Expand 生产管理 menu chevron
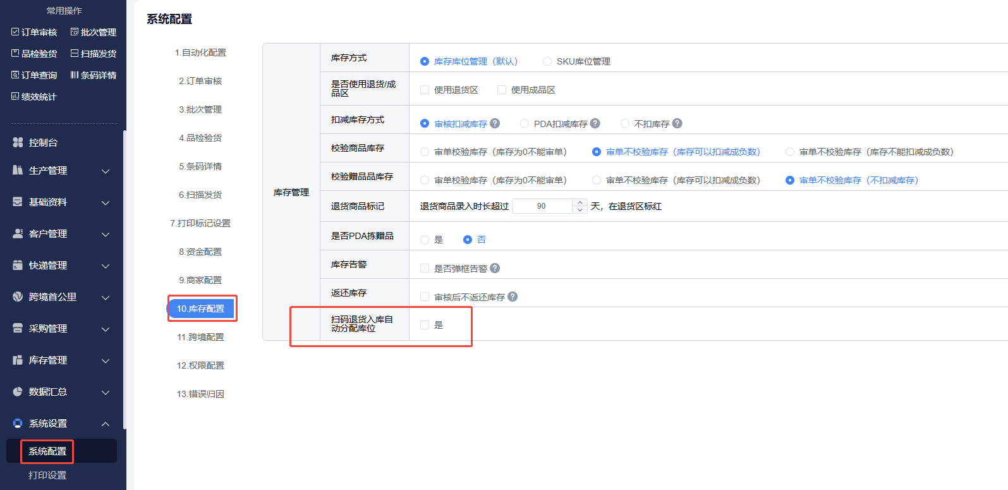1008x490 pixels. pyautogui.click(x=106, y=171)
